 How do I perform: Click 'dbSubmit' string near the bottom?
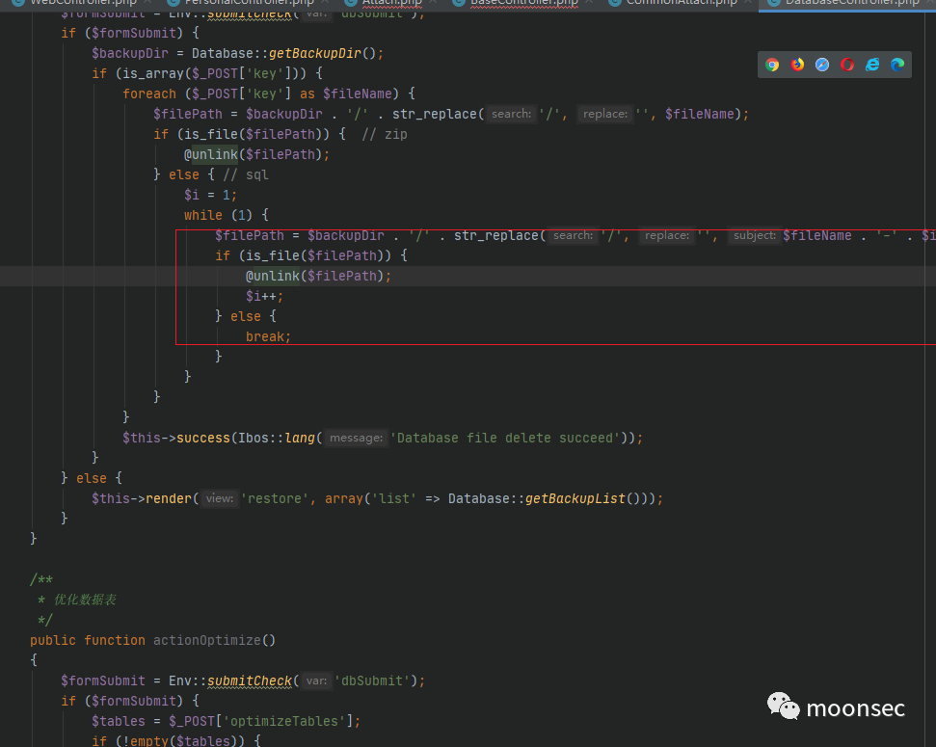point(372,680)
